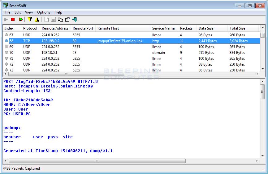
Task: Open the Help menu
Action: tap(58, 12)
